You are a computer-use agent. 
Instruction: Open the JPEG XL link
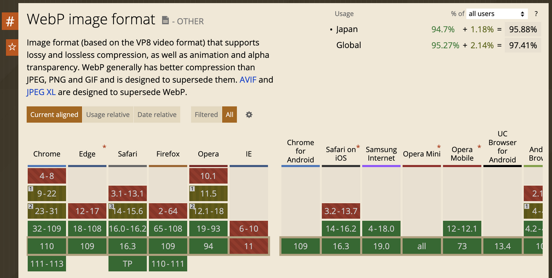click(41, 92)
